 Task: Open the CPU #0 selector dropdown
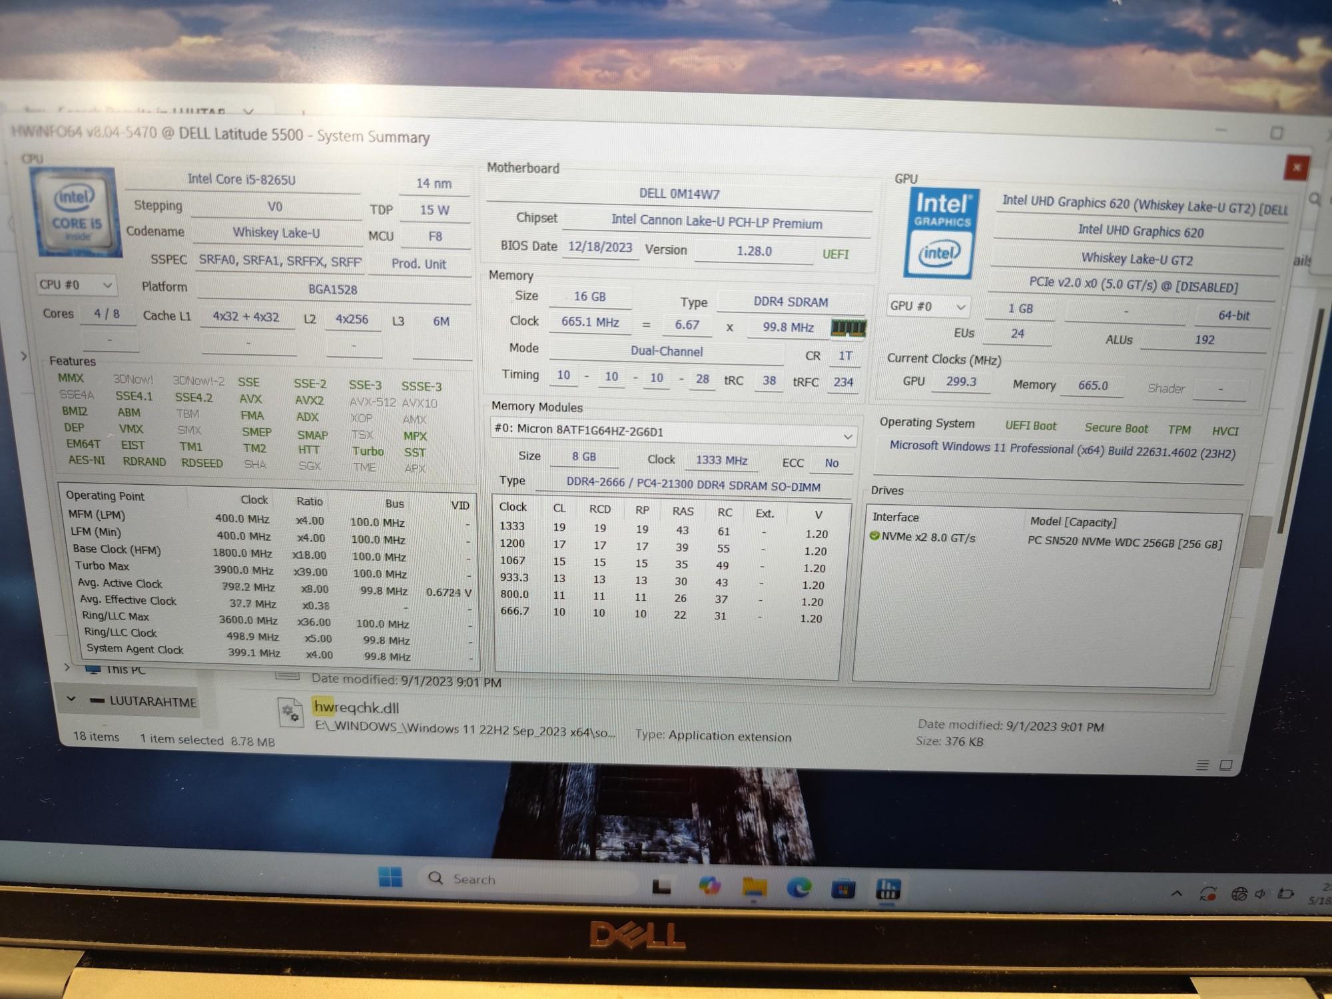click(x=76, y=285)
